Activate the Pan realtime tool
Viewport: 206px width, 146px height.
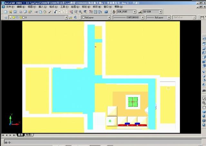[x=71, y=12]
